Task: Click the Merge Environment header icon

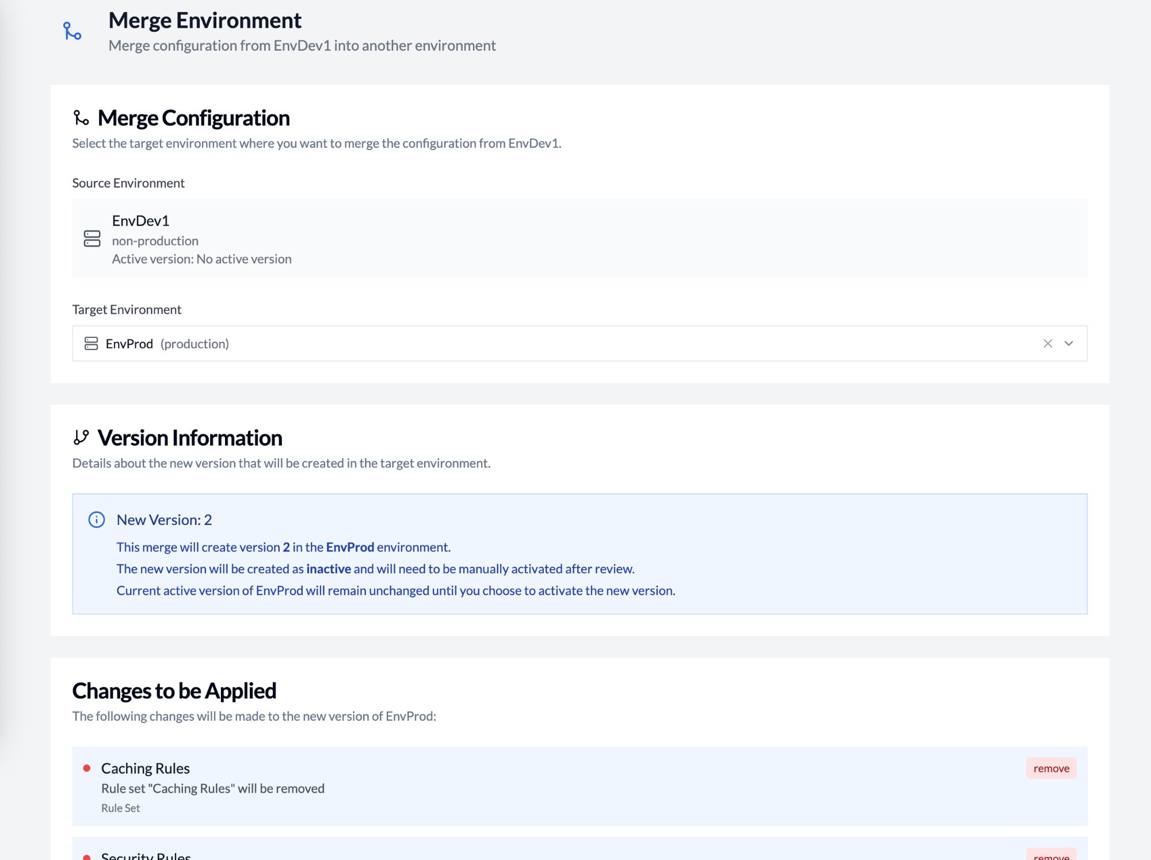Action: point(71,28)
